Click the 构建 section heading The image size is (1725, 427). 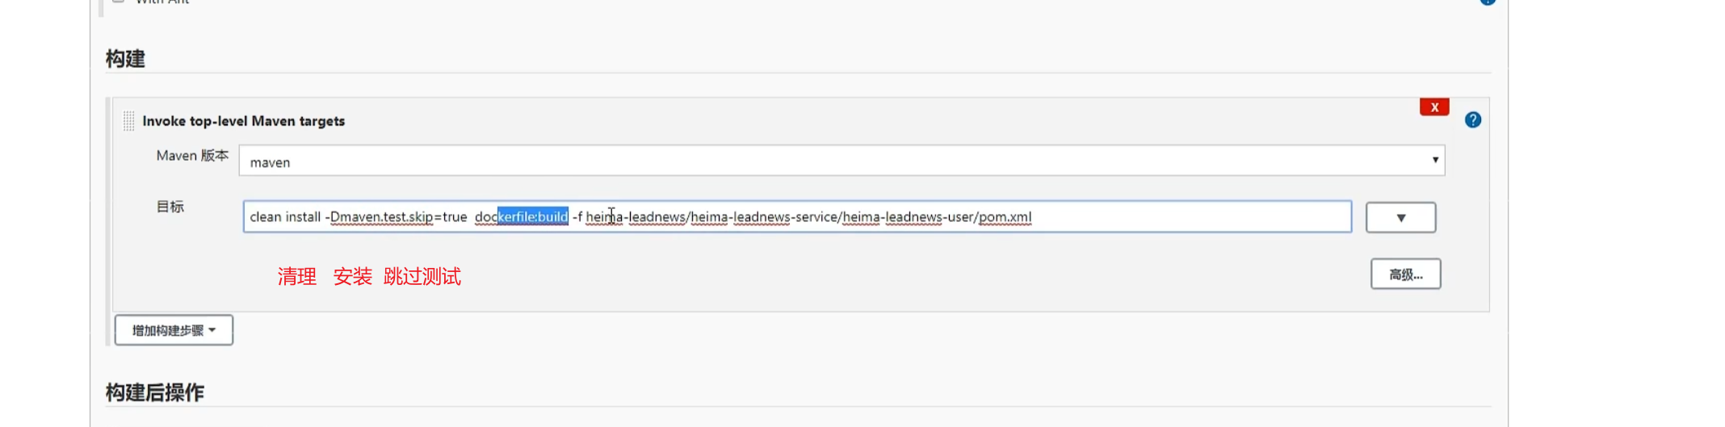tap(125, 59)
